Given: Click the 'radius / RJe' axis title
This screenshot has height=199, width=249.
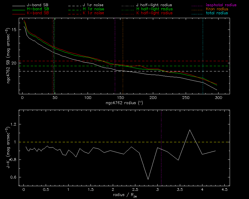Looking at the screenshot, I should 125,195.
